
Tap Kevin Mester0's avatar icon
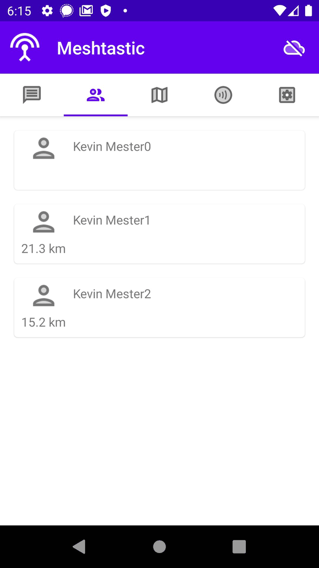pyautogui.click(x=44, y=149)
